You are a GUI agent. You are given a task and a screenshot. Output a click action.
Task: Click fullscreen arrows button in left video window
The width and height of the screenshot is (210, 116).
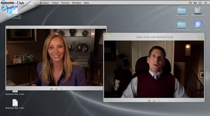click(61, 88)
